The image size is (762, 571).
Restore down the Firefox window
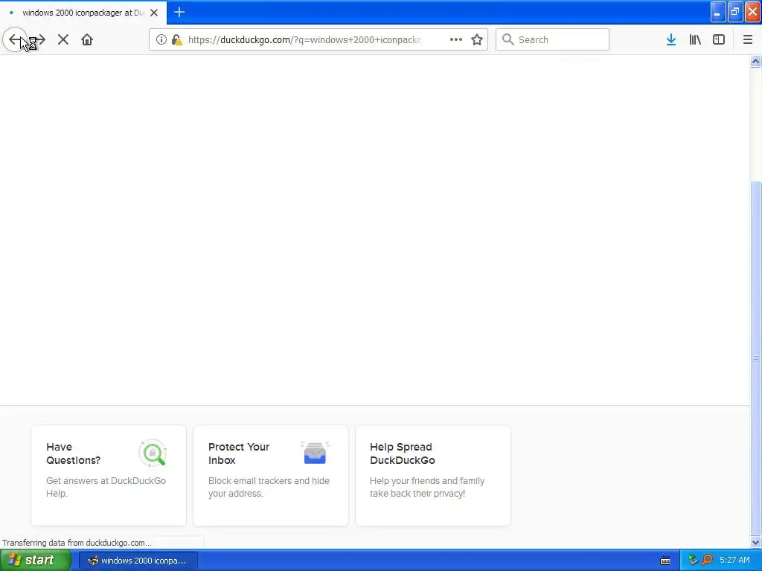point(735,12)
